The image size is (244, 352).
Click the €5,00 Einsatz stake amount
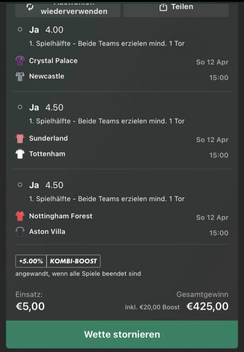[x=30, y=306]
